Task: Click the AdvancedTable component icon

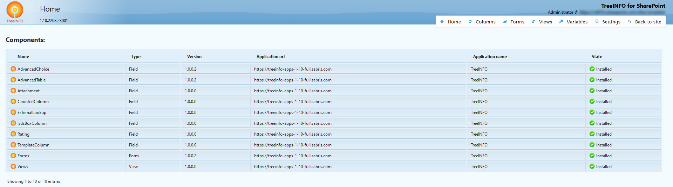Action: tap(13, 80)
